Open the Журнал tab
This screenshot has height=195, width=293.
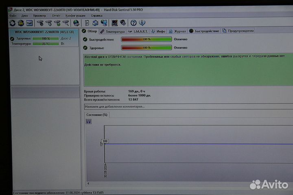[177, 31]
